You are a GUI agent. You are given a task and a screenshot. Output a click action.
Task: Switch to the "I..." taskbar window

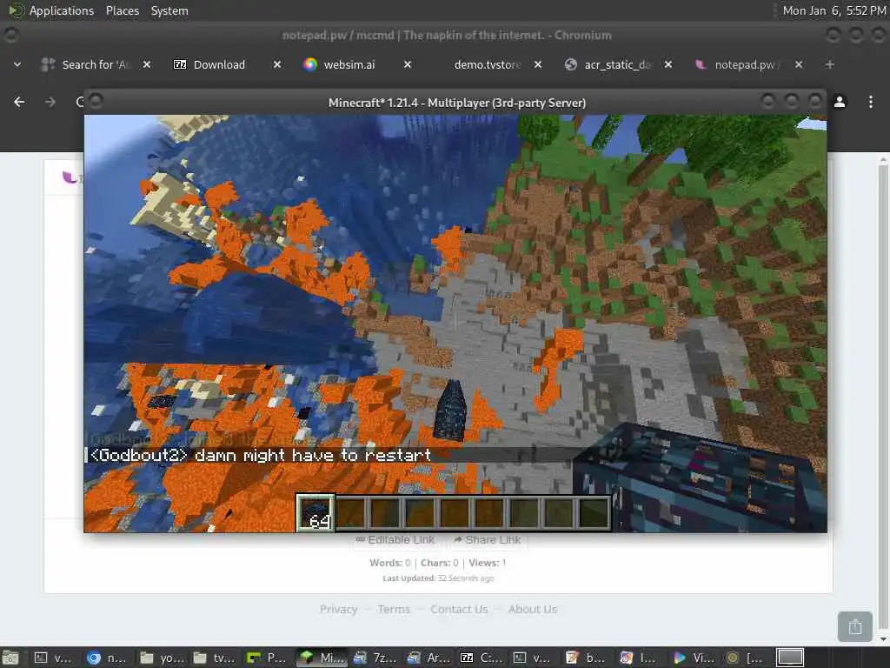point(639,658)
